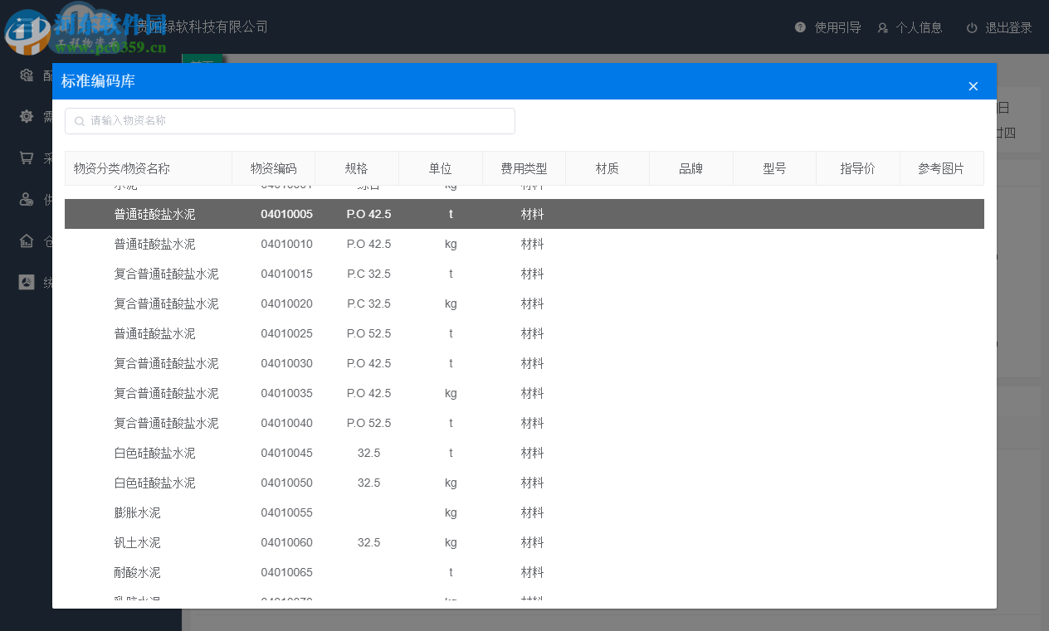The width and height of the screenshot is (1049, 631).
Task: Click the user icon next to 个人信息
Action: pyautogui.click(x=881, y=27)
